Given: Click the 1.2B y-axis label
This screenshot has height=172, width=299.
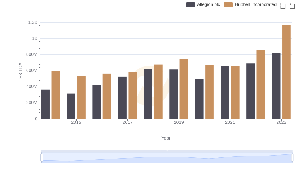Looking at the screenshot, I should [33, 22].
